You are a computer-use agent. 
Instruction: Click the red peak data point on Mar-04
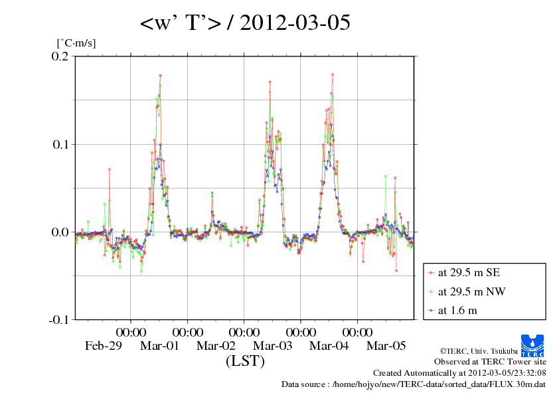[x=333, y=74]
